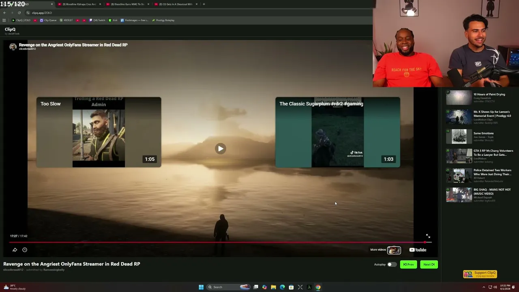The height and width of the screenshot is (292, 519).
Task: Toggle the Autoplay switch
Action: pos(391,264)
